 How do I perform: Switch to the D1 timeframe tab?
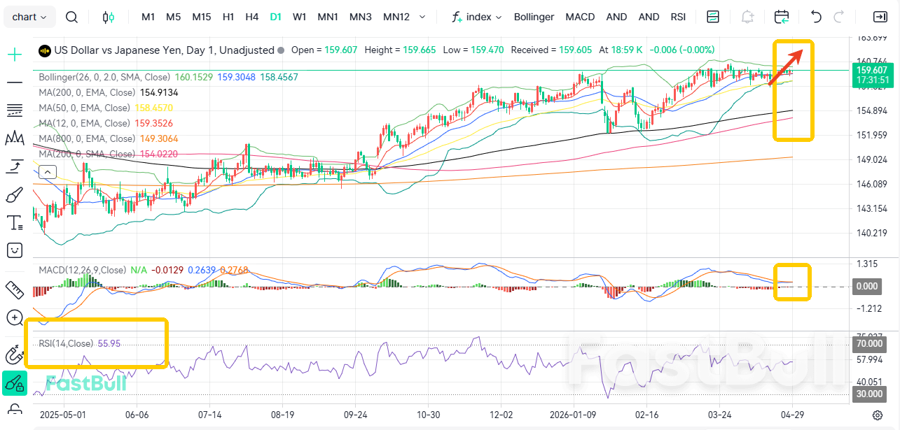click(x=275, y=17)
